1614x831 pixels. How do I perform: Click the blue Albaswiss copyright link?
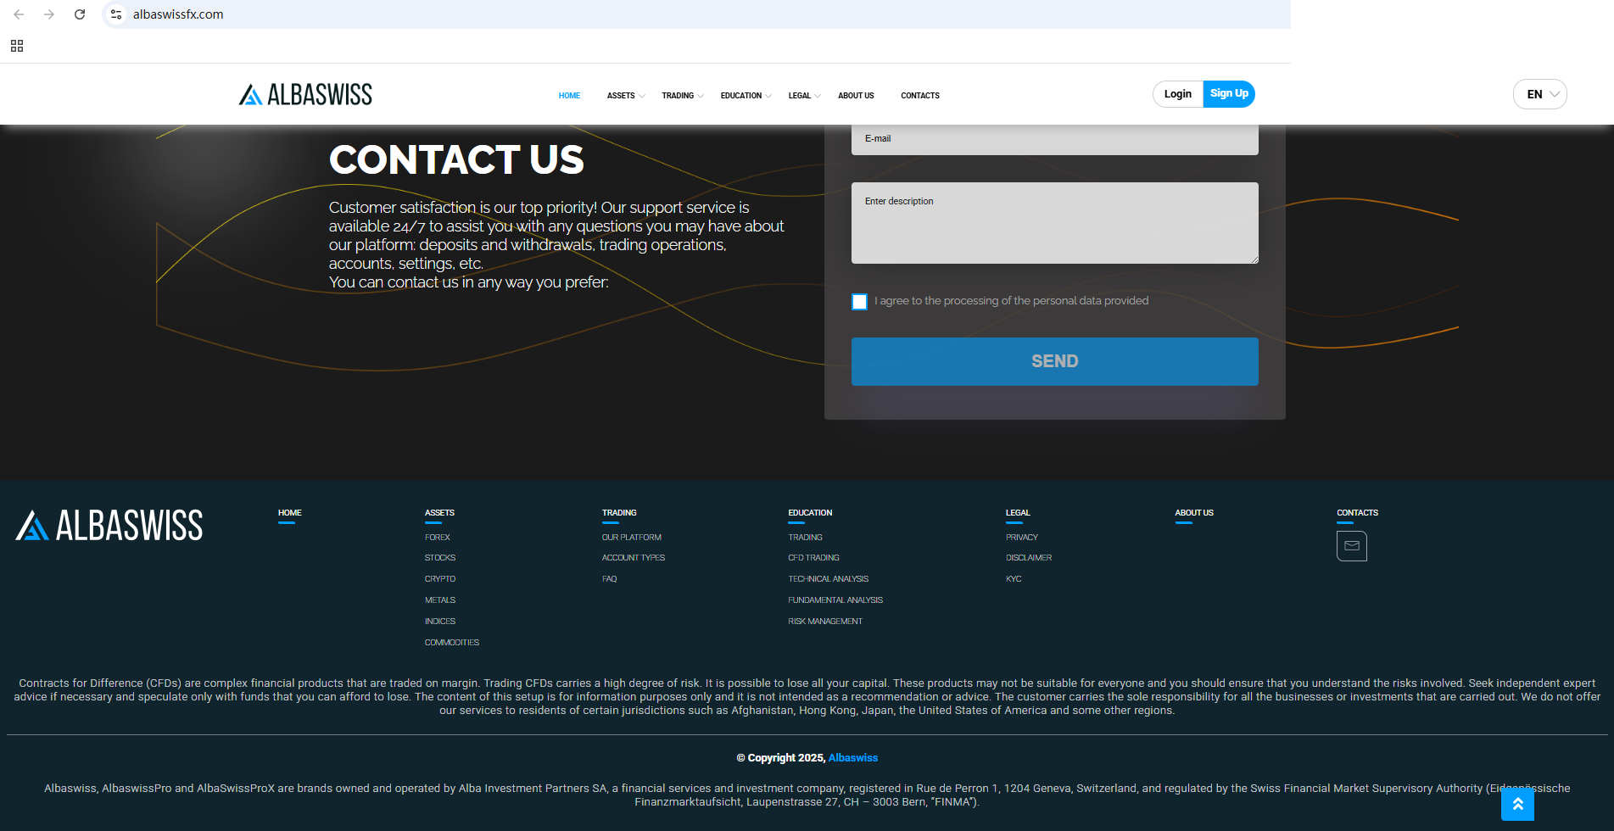pyautogui.click(x=853, y=758)
